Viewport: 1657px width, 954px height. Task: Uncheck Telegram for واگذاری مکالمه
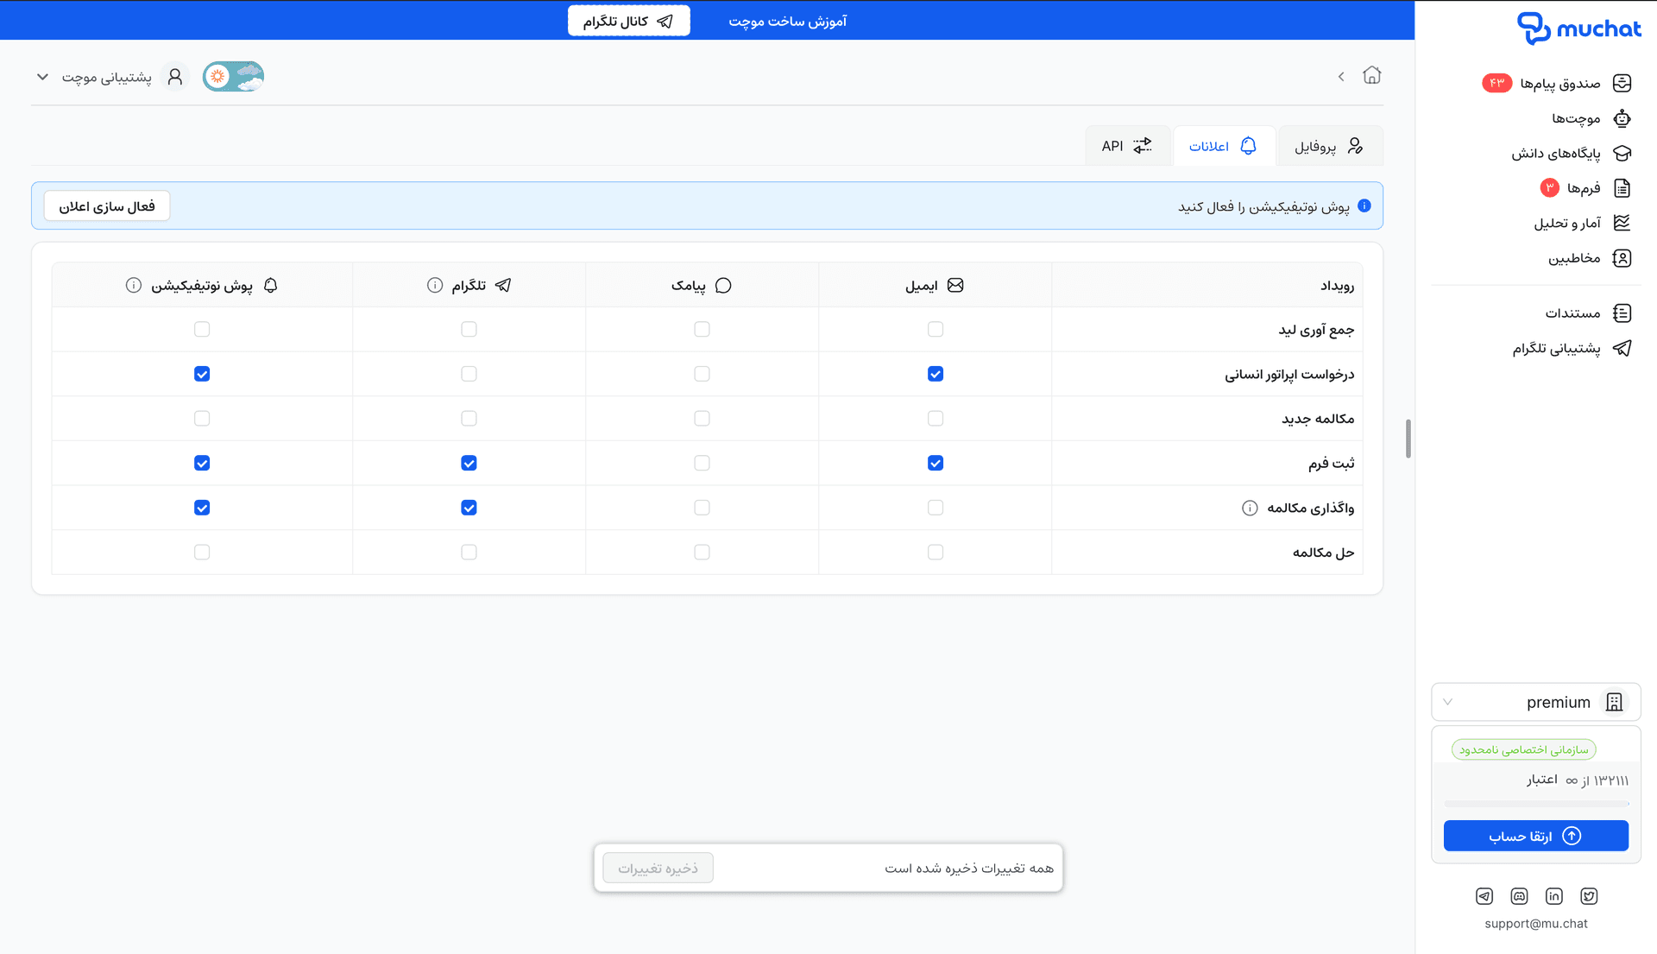[469, 508]
